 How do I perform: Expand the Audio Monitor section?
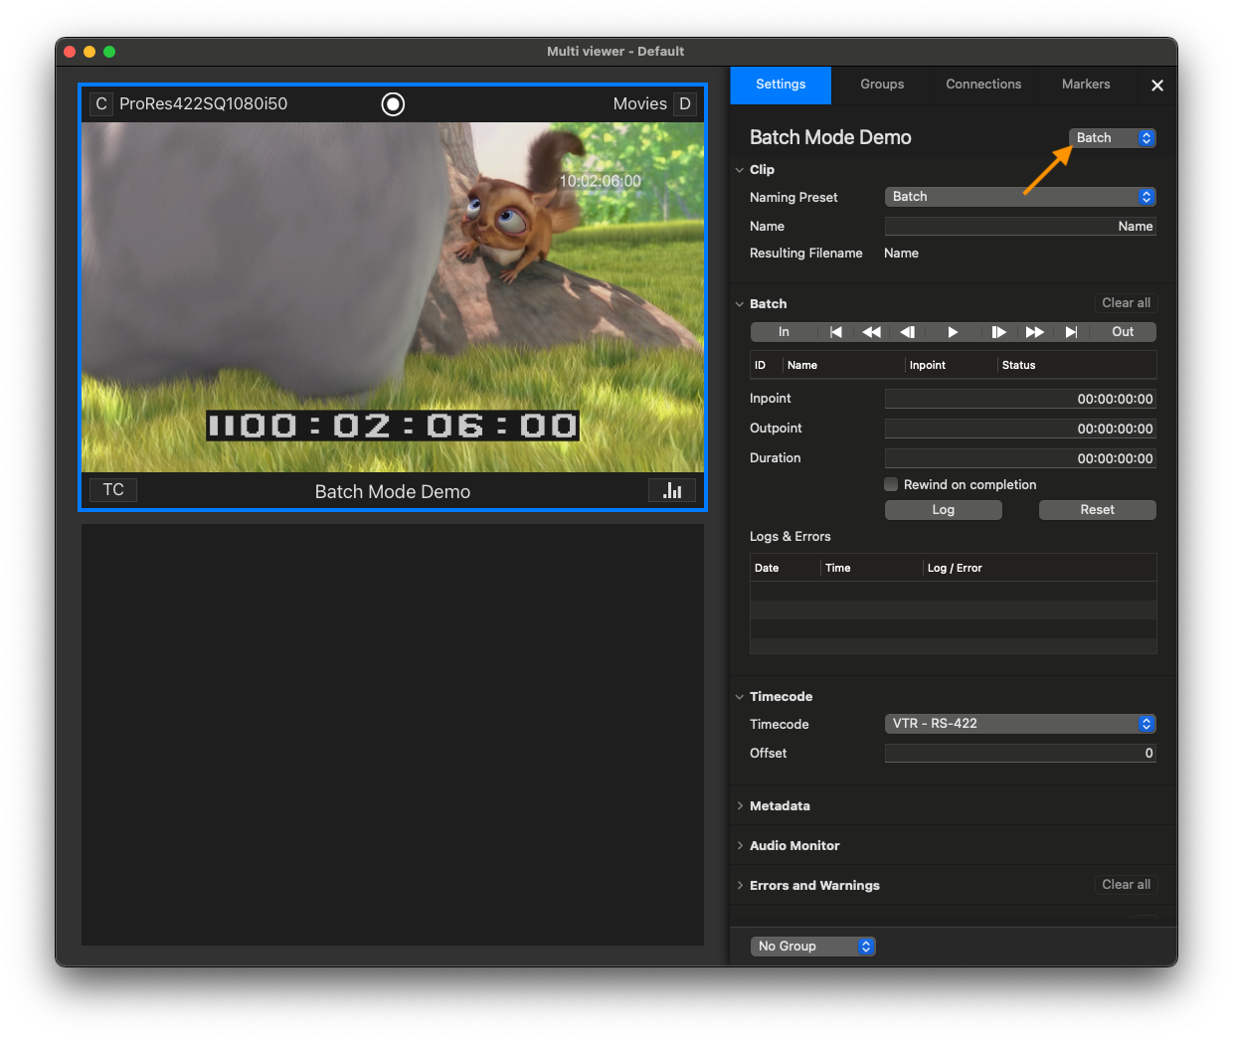click(x=740, y=846)
